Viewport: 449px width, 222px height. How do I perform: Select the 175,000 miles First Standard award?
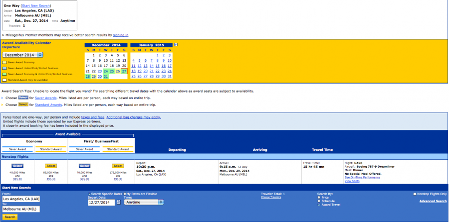pos(118,166)
